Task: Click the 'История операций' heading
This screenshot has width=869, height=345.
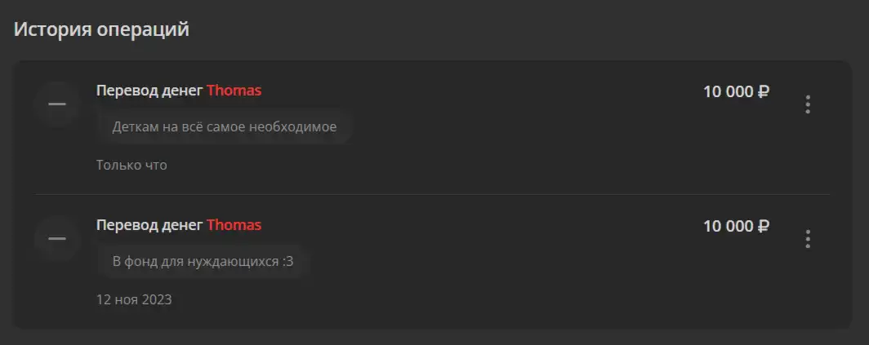Action: (101, 29)
